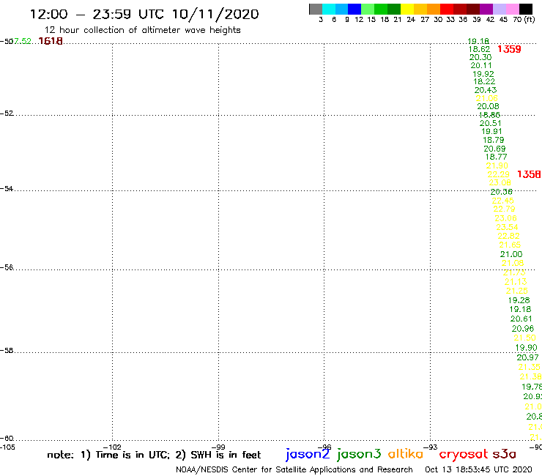542x476 pixels.
Task: Click the jason2 satellite legend label
Action: point(308,455)
